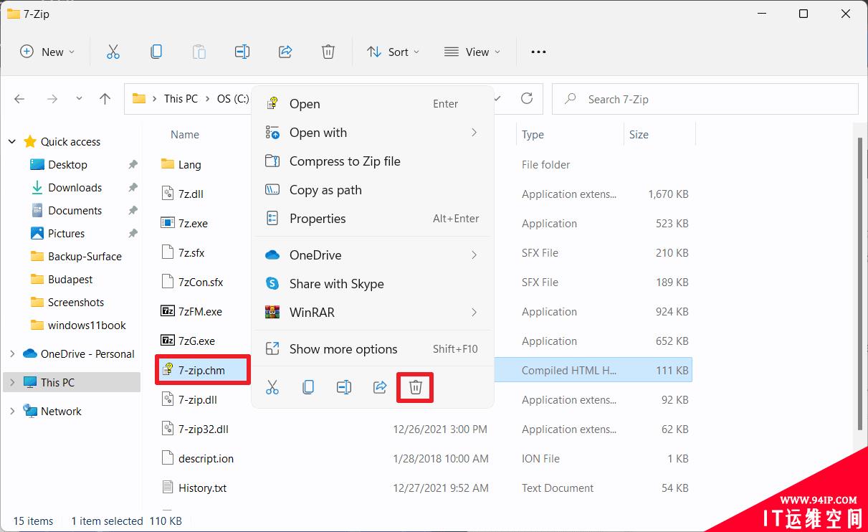Go up one folder level arrow
Viewport: 868px width, 532px height.
pyautogui.click(x=105, y=99)
